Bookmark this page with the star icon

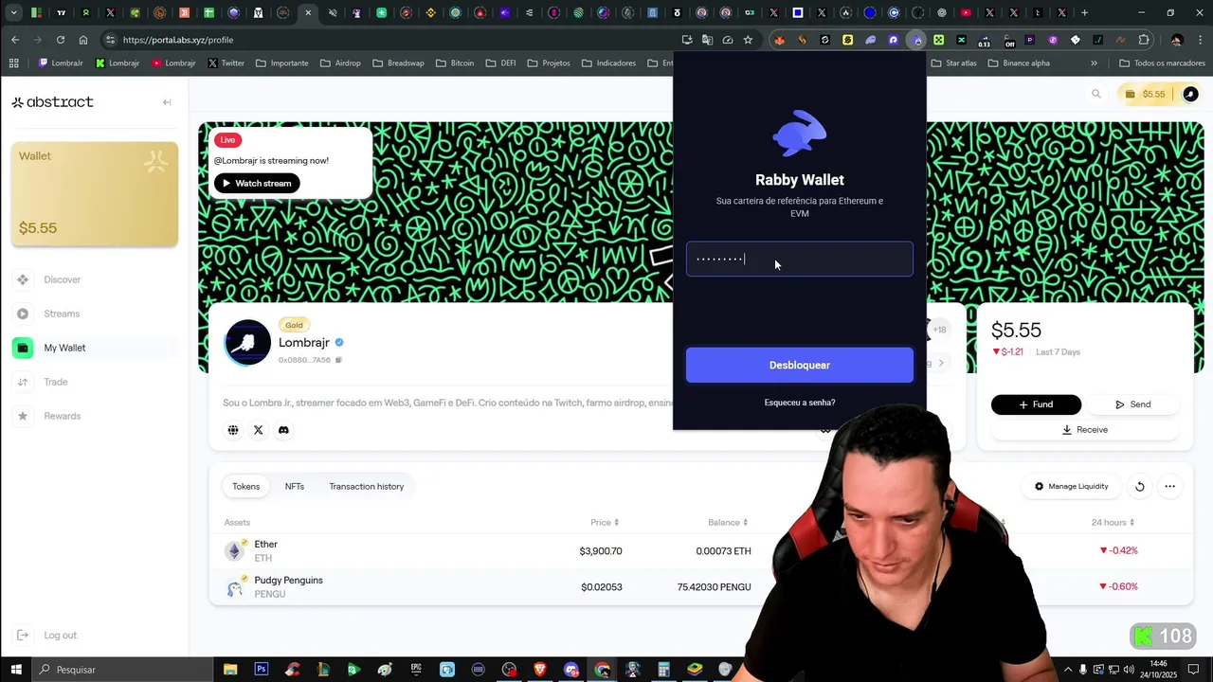coord(748,40)
